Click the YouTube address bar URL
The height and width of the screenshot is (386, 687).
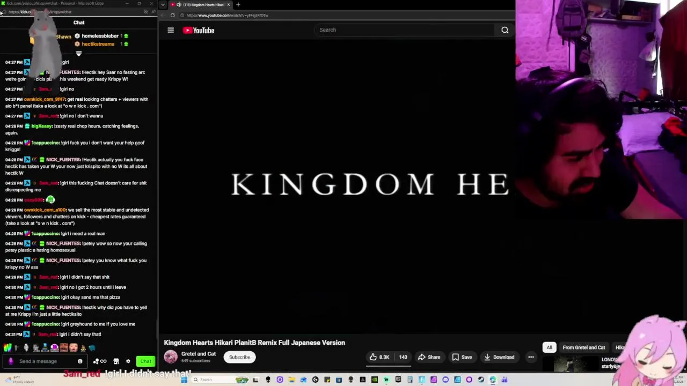(x=227, y=15)
